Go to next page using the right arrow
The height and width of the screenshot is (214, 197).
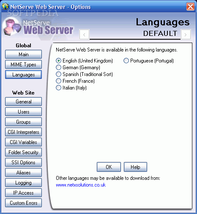pyautogui.click(x=186, y=35)
